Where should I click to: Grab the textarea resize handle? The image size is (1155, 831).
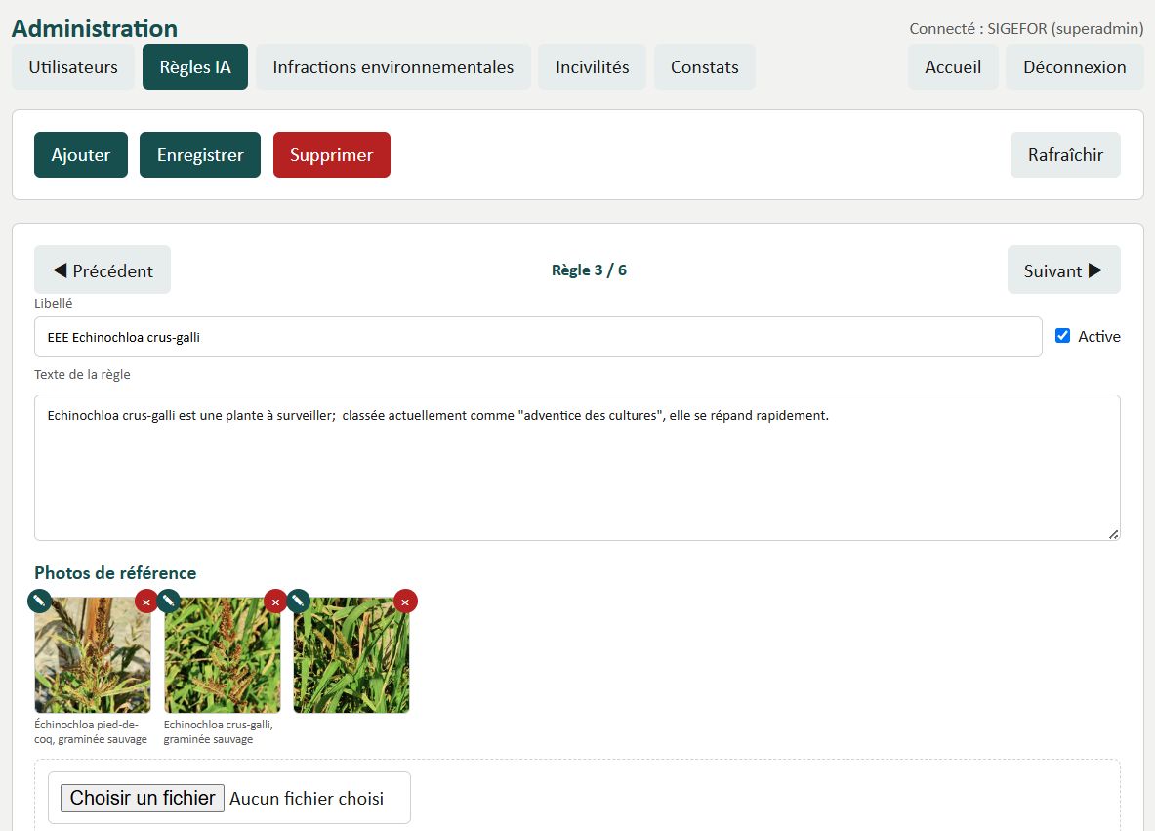(1114, 534)
